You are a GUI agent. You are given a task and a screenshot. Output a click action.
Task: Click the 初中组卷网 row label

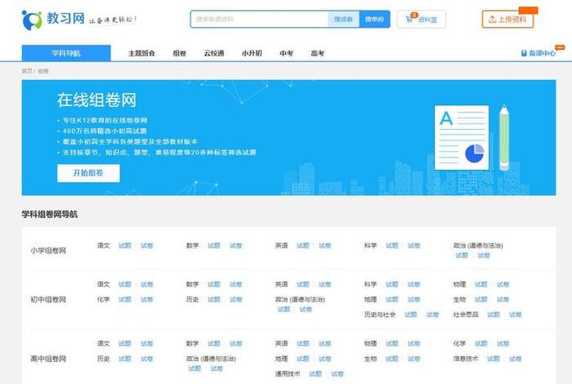[48, 300]
